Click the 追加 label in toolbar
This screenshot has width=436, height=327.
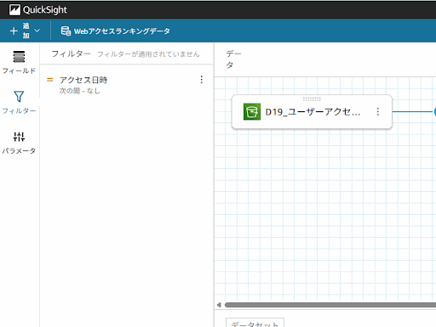point(26,31)
